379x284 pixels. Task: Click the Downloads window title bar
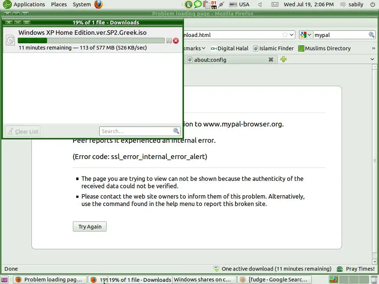coord(105,23)
